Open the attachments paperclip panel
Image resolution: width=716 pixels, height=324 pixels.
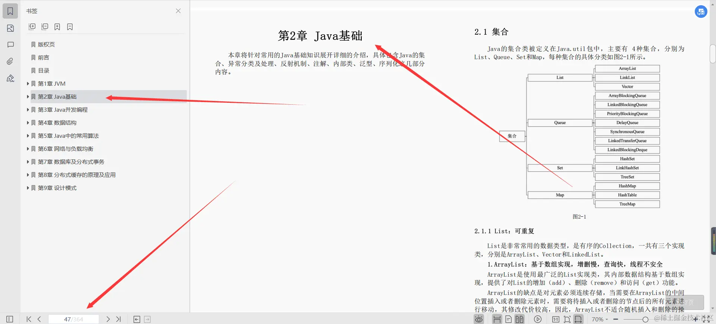click(10, 61)
